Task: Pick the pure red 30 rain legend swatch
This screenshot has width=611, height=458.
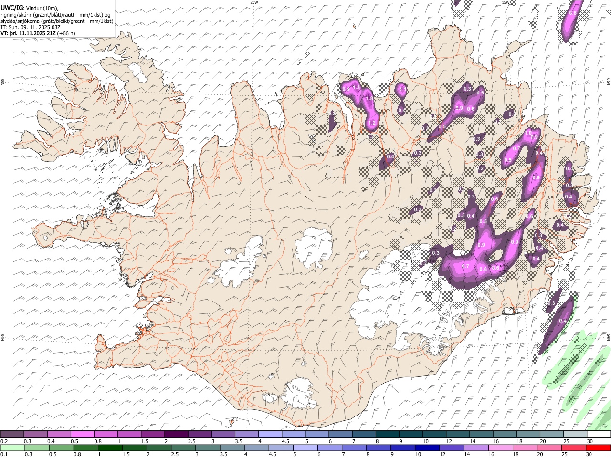Action: tap(598, 448)
